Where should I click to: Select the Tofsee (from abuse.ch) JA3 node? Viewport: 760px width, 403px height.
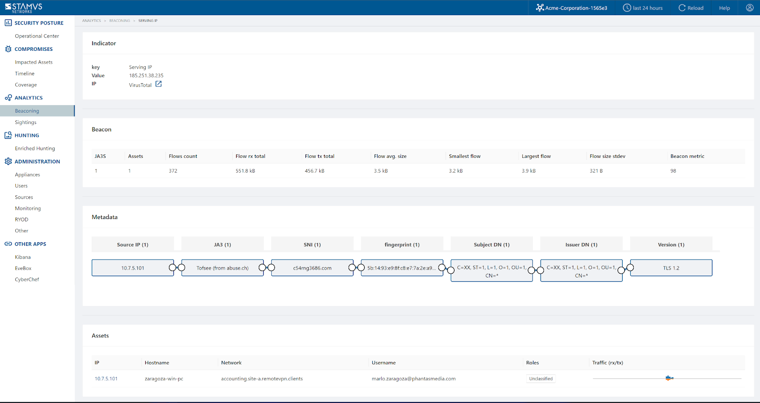click(222, 268)
